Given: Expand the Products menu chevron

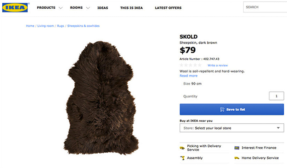Looking at the screenshot, I should click(x=60, y=8).
